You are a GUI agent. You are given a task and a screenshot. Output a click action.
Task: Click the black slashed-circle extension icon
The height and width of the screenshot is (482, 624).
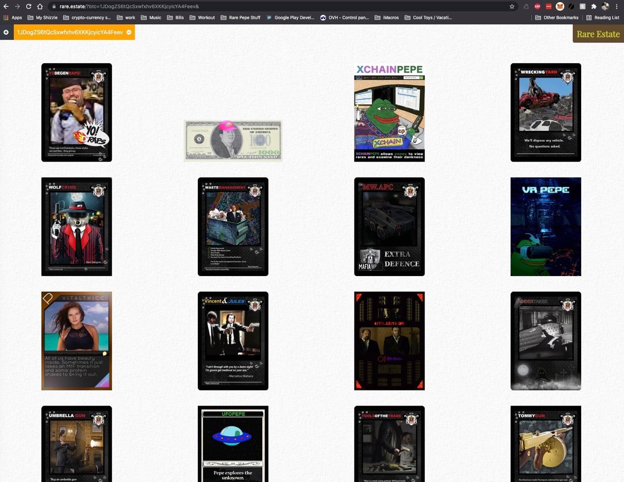point(571,6)
